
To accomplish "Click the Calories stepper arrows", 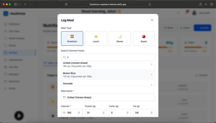I will coord(79,113).
